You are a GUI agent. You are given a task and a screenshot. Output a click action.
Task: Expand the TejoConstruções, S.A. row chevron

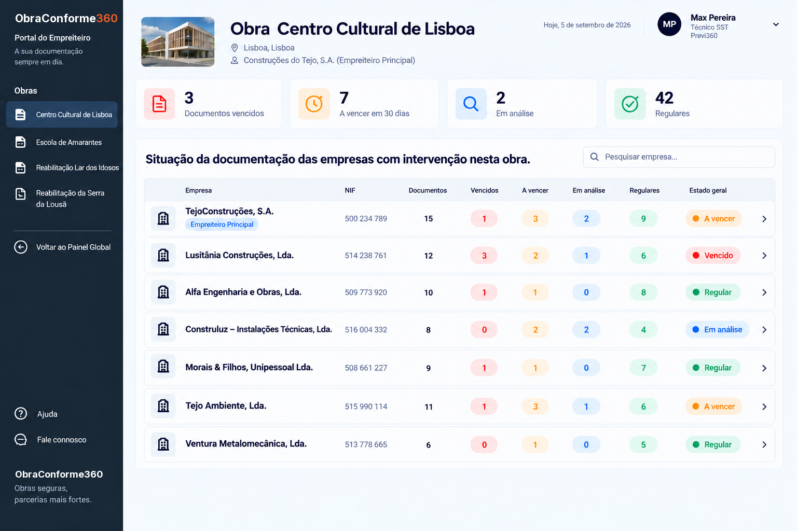[x=764, y=219]
